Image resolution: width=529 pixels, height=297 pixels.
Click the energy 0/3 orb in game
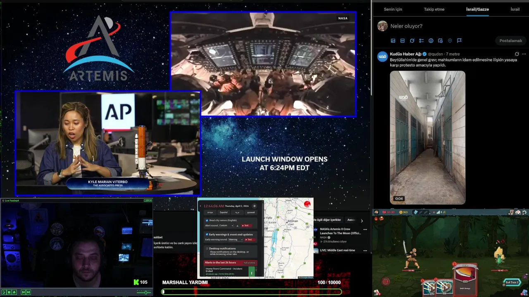[386, 282]
